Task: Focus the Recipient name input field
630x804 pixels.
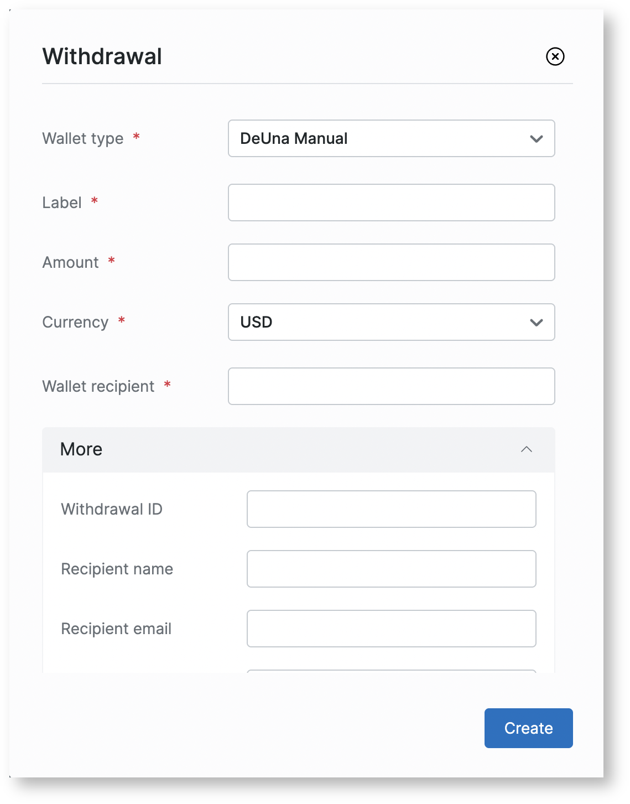Action: point(391,569)
